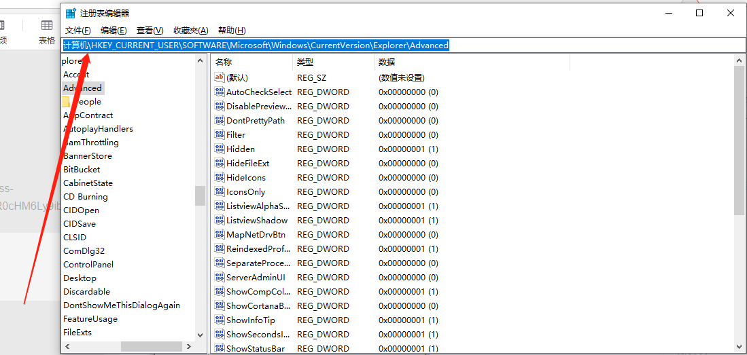Click the Hidden value data 0x00000001 (1)
Viewport: 747px width, 355px height.
409,149
